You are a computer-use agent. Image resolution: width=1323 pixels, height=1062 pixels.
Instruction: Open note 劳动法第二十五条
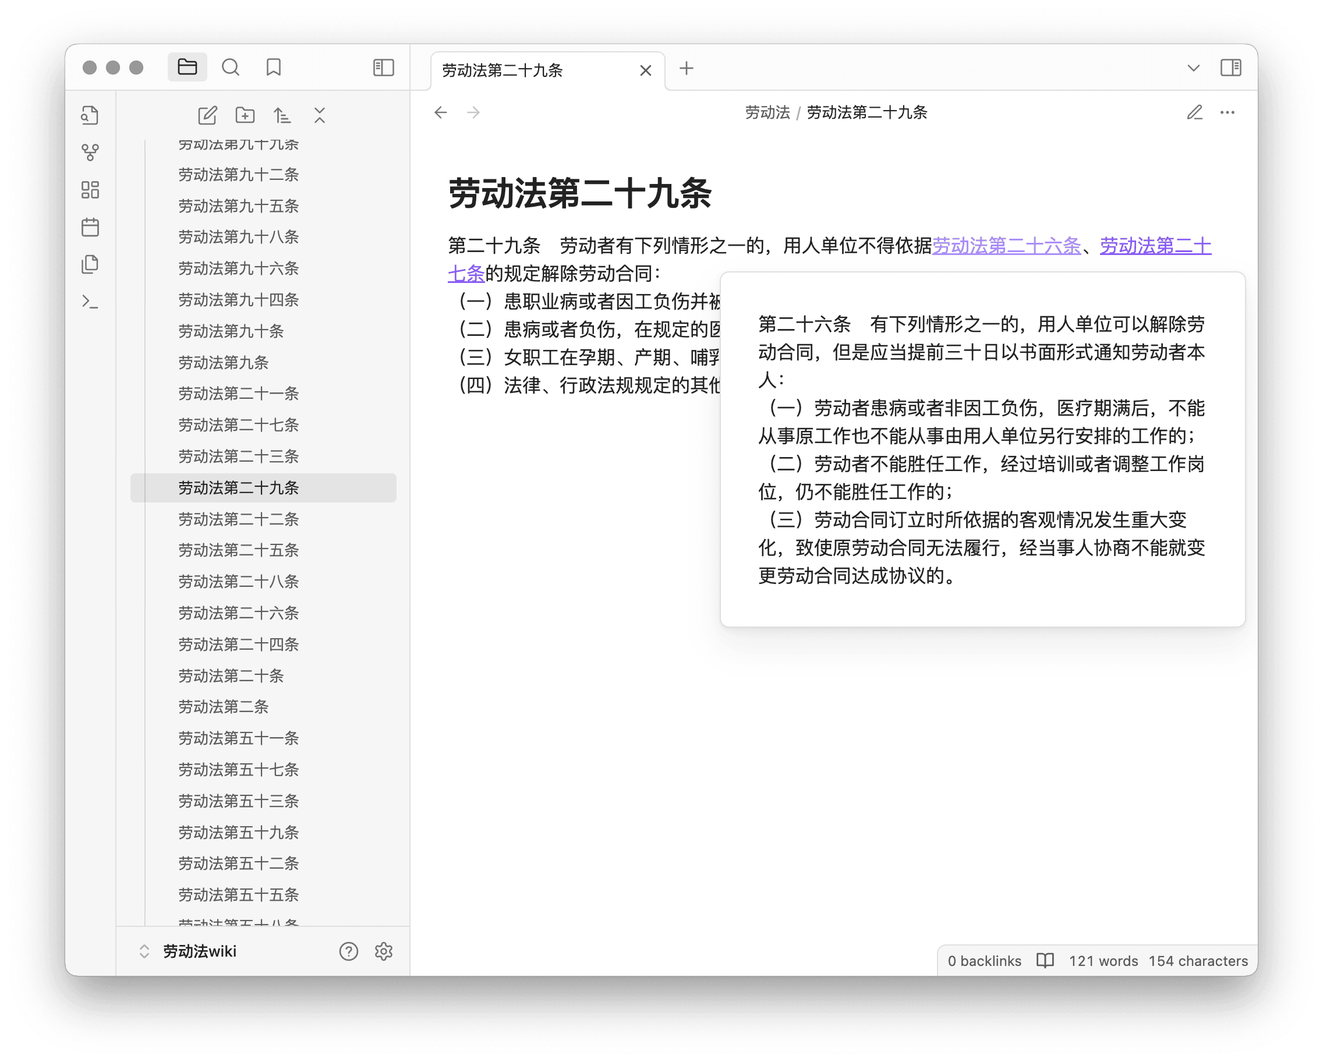[263, 550]
